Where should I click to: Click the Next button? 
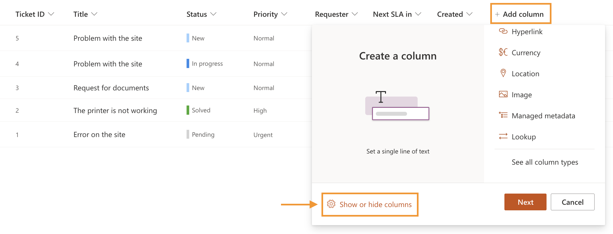coord(525,202)
